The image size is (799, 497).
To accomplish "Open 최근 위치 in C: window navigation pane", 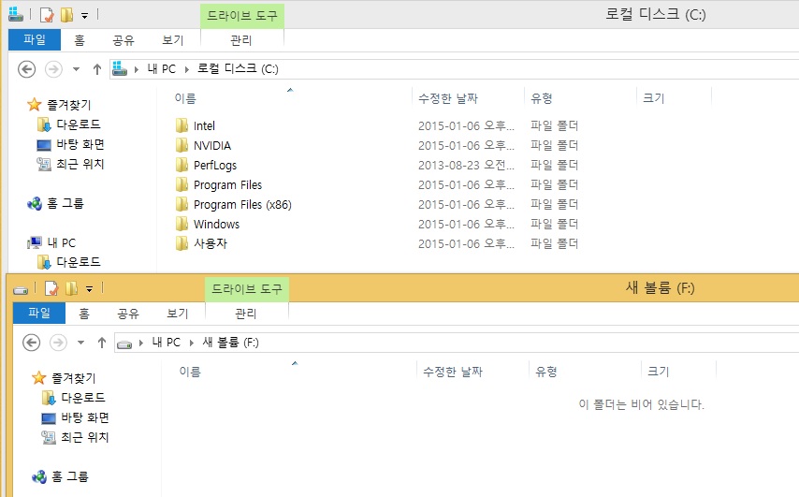I will [x=80, y=164].
